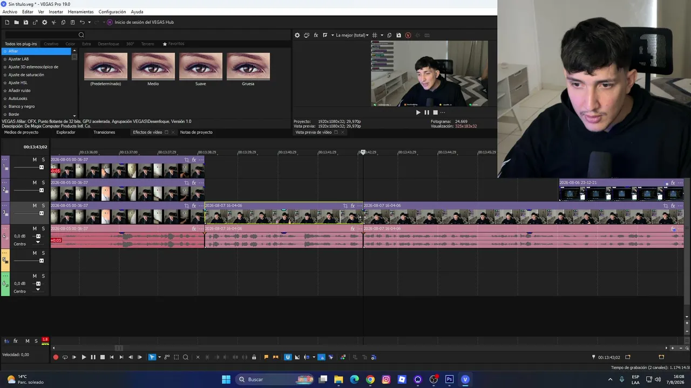
Task: Switch to the Transiciones tab
Action: [x=104, y=132]
